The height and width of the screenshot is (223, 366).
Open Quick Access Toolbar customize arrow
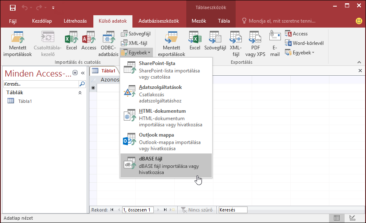[x=53, y=8]
